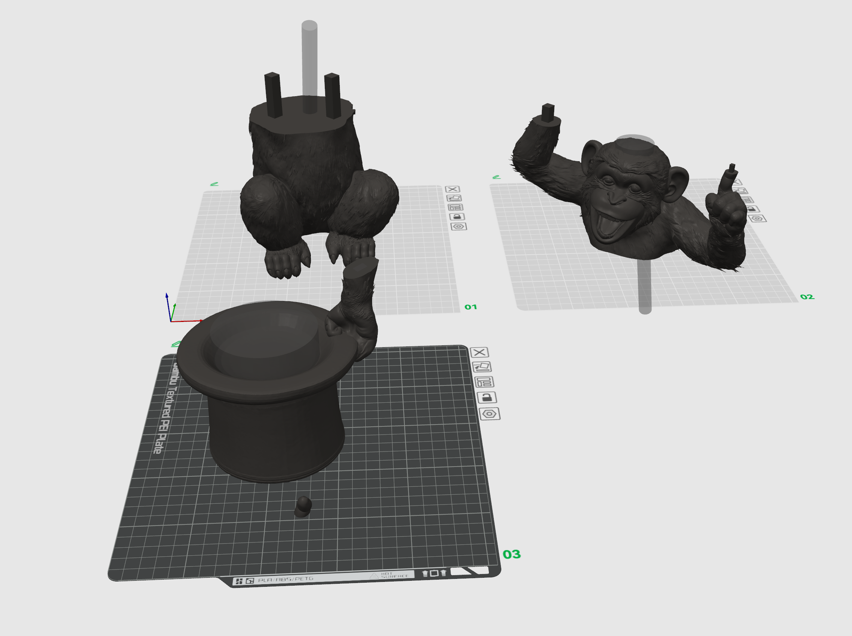Toggle the lock on plate 03
The height and width of the screenshot is (636, 852).
(487, 397)
